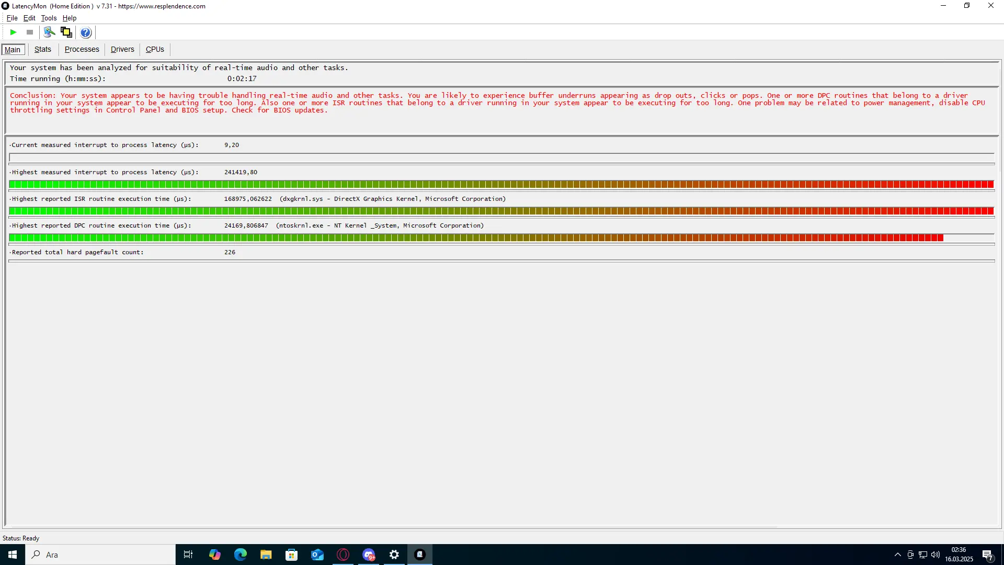This screenshot has height=565, width=1004.
Task: Open the chat app icon with notification badge
Action: coord(369,555)
